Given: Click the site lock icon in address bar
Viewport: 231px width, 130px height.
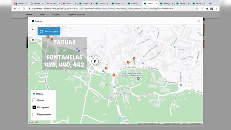Looking at the screenshot, I should (30, 9).
